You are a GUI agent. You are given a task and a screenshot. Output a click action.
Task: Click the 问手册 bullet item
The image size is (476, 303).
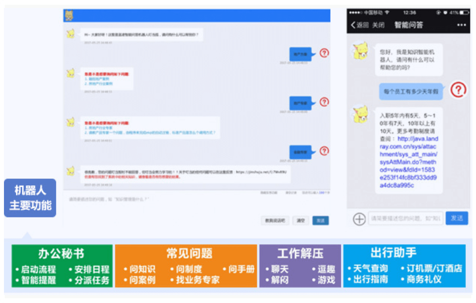pyautogui.click(x=239, y=269)
